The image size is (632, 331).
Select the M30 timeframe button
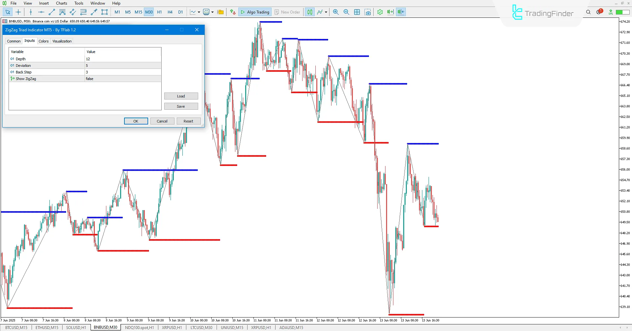tap(149, 12)
